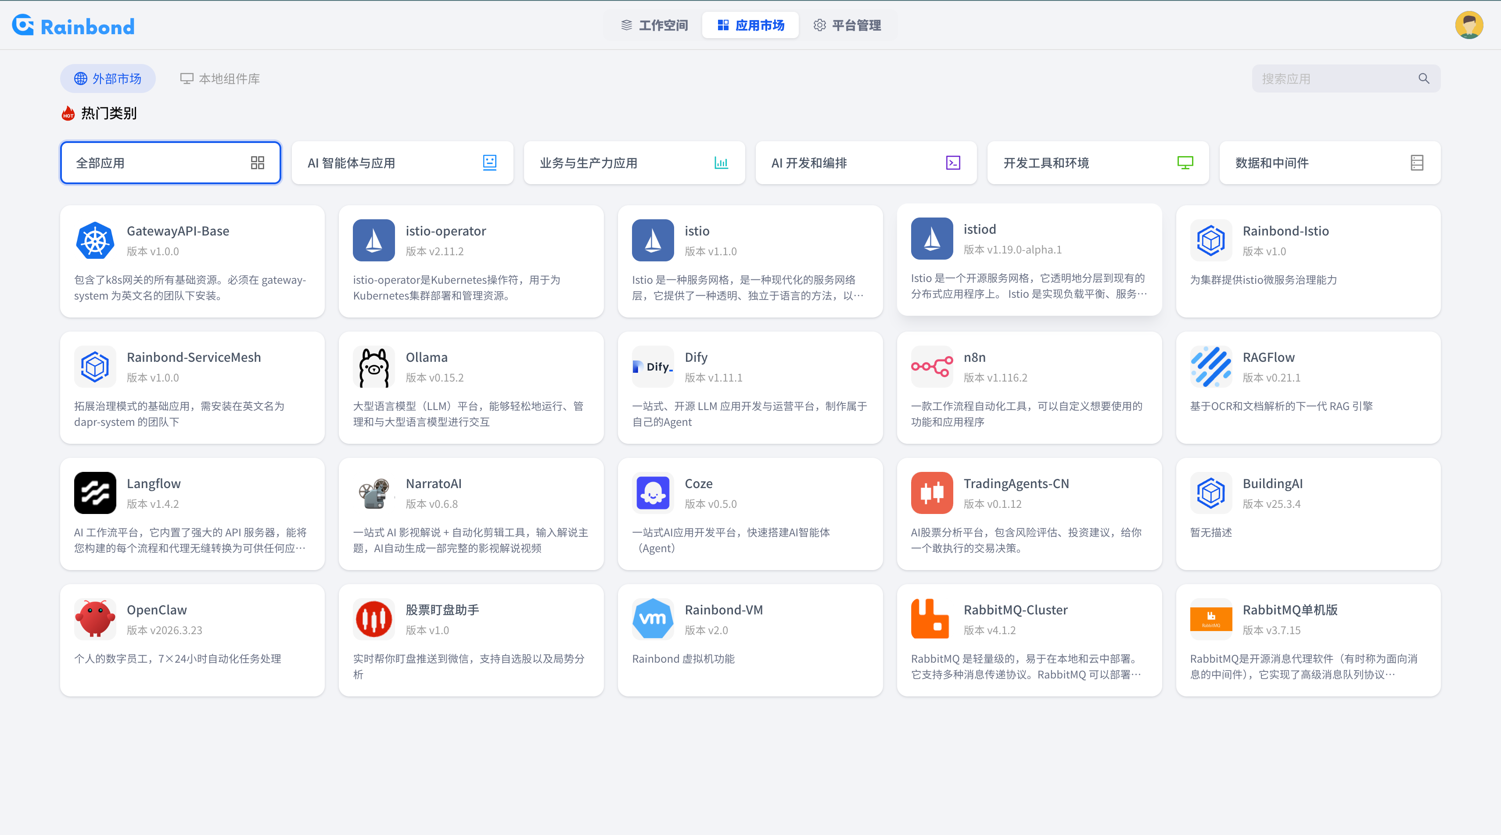Click the GatewayAPI-Base Kubernetes wheel icon
The image size is (1501, 835).
tap(95, 240)
